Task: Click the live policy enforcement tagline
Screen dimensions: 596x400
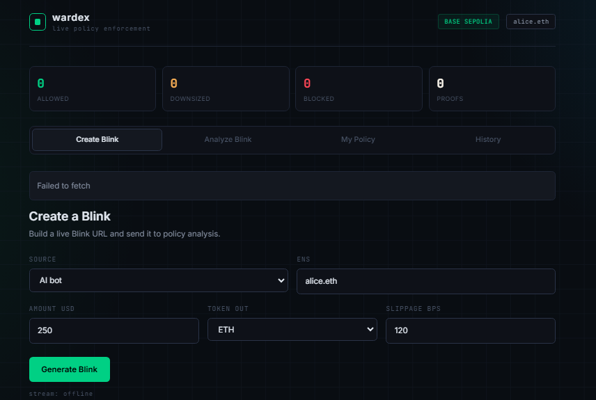Action: [101, 29]
